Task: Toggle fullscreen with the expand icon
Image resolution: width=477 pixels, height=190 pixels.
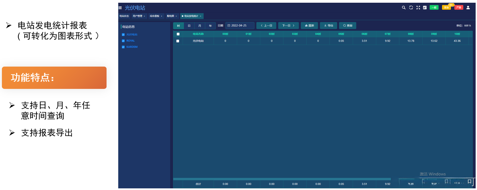Action: (x=418, y=8)
